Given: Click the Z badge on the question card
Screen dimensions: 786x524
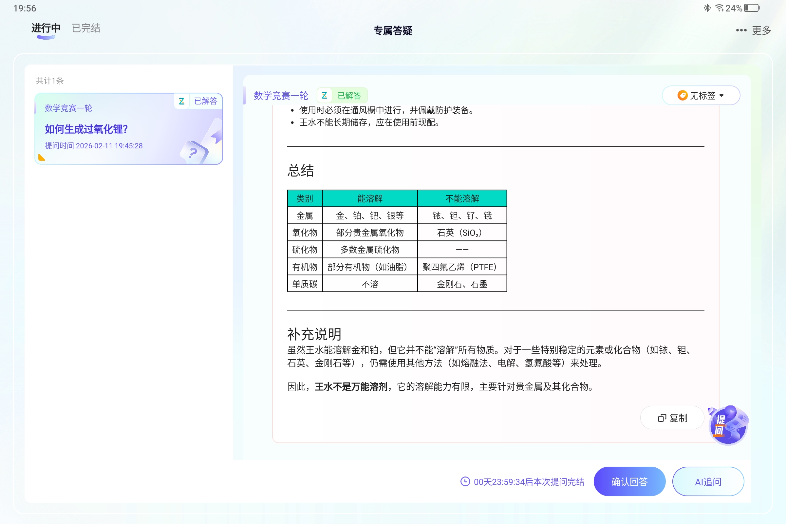Looking at the screenshot, I should tap(182, 101).
